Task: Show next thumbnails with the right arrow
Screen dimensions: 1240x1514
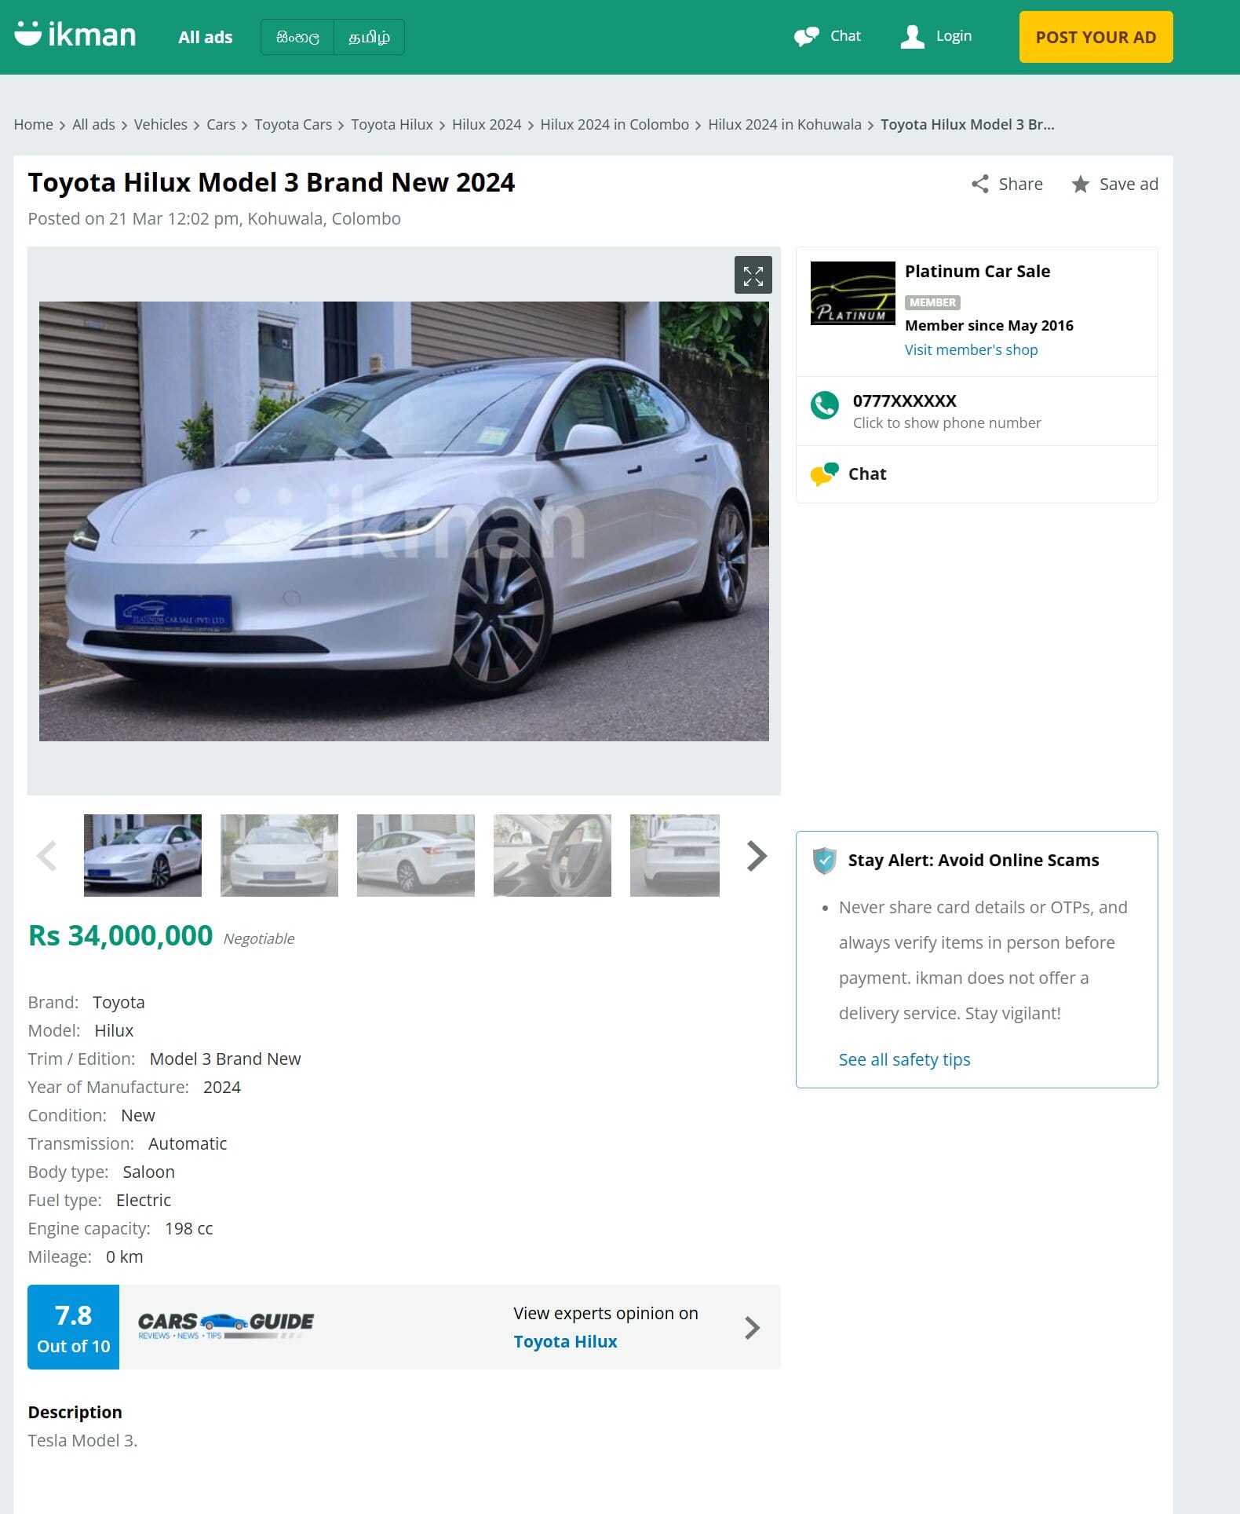Action: 756,856
